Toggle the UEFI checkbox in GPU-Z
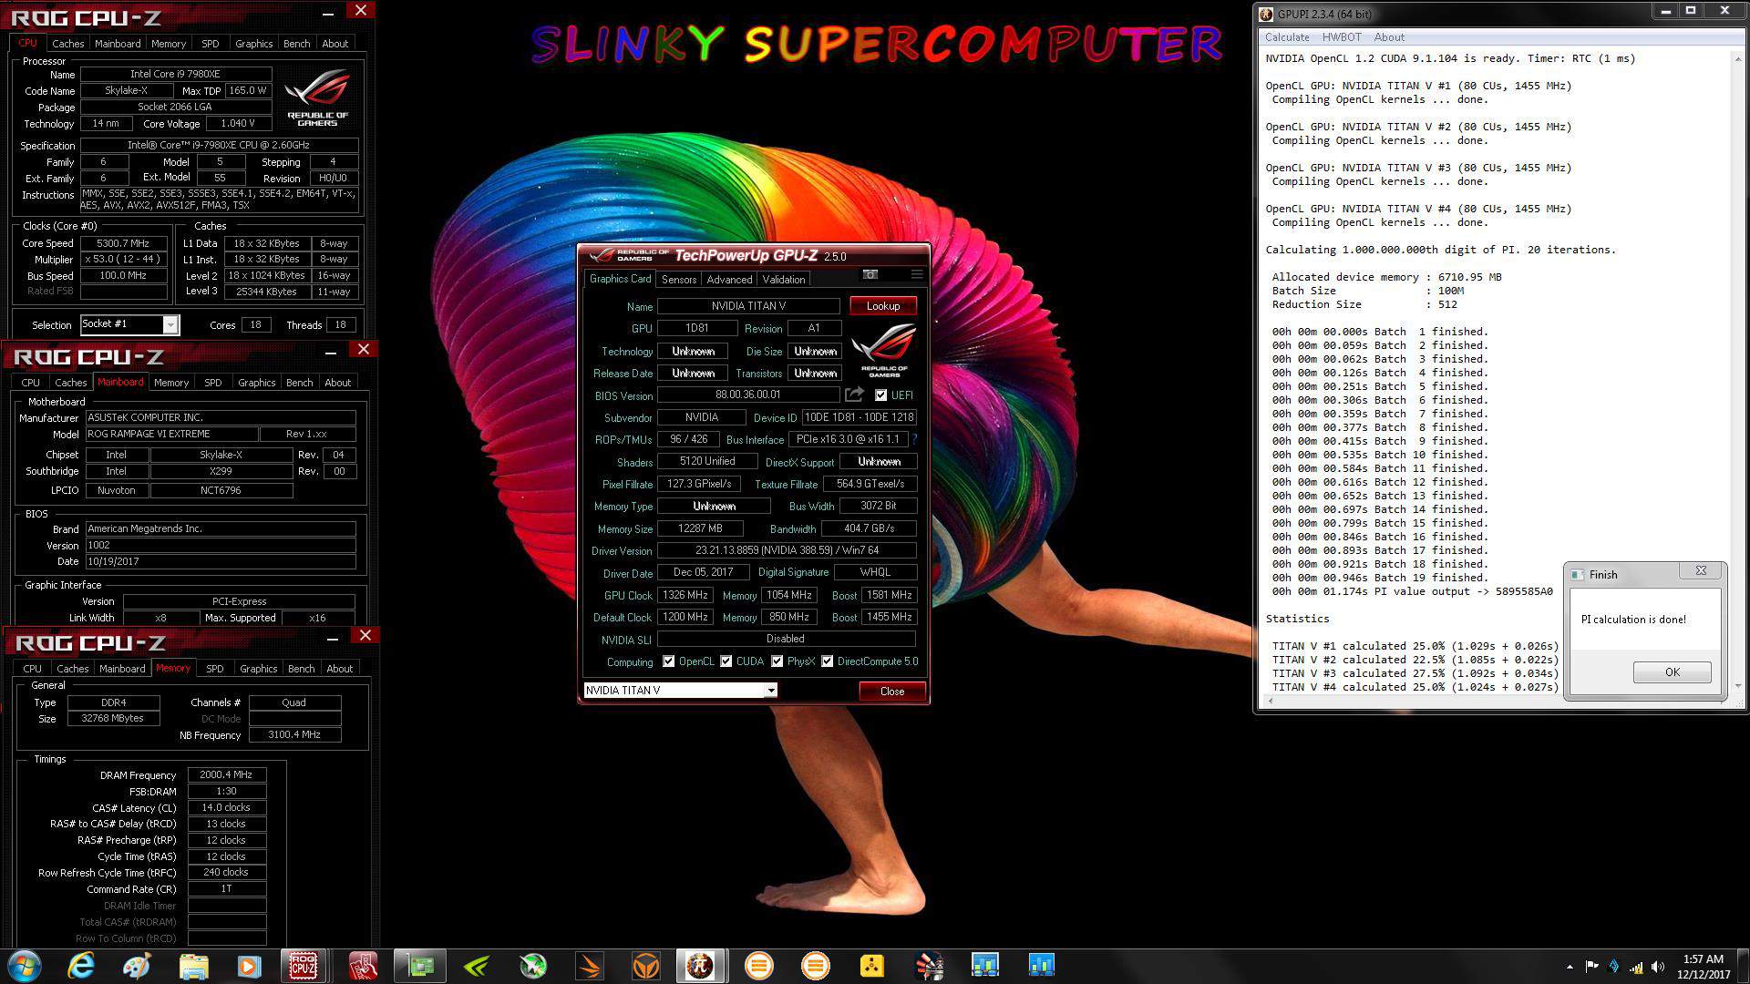1750x984 pixels. click(x=880, y=395)
